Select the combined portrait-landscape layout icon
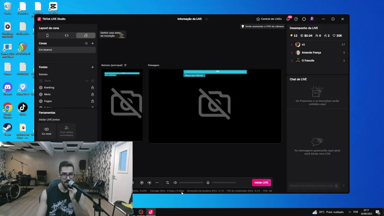 coord(86,35)
